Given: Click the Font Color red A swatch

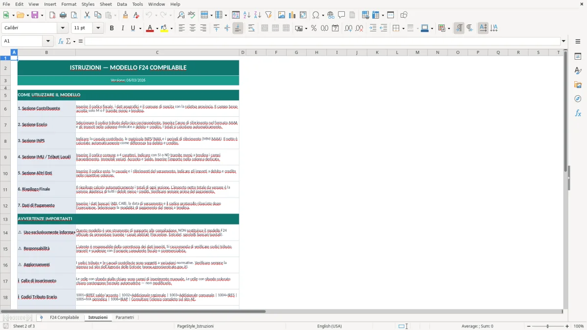Looking at the screenshot, I should tap(150, 28).
